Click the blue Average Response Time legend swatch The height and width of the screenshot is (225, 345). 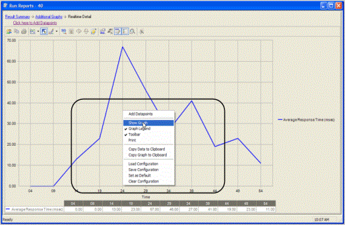pyautogui.click(x=280, y=120)
